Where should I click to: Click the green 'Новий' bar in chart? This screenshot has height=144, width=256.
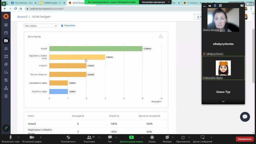[96, 49]
